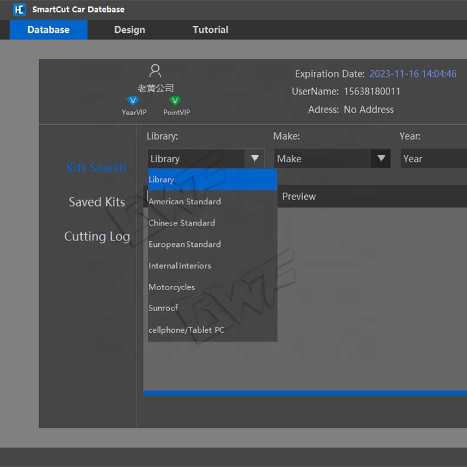
Task: Open the Year dropdown
Action: (433, 159)
